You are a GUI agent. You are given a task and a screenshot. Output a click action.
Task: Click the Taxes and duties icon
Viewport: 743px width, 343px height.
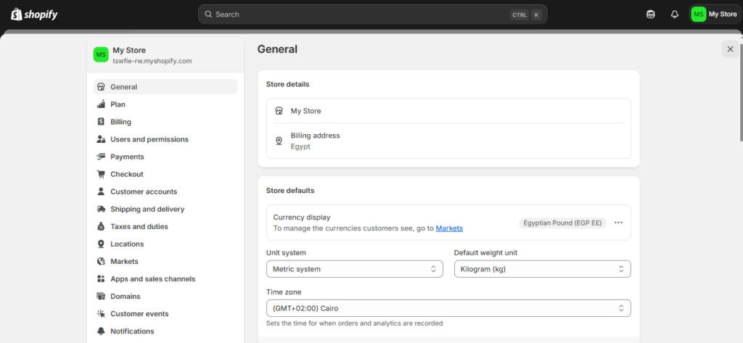[x=101, y=226]
